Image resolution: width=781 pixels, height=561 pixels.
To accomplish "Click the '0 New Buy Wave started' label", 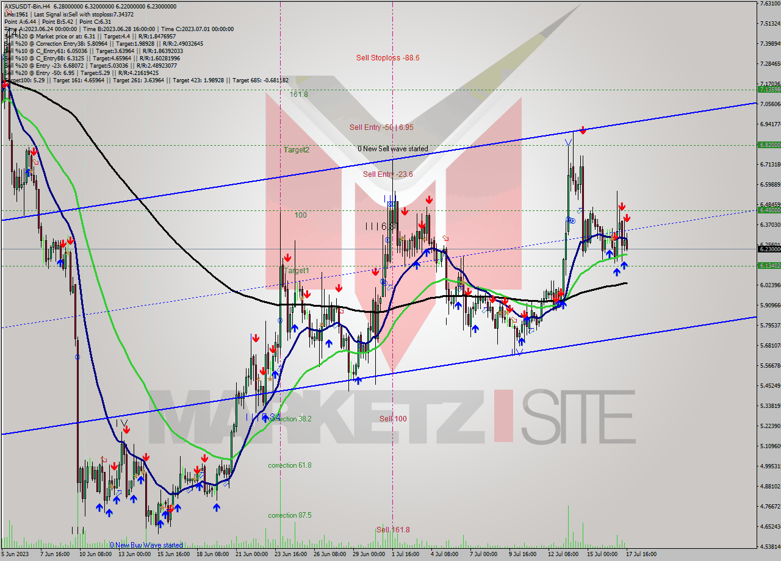I will pyautogui.click(x=146, y=545).
